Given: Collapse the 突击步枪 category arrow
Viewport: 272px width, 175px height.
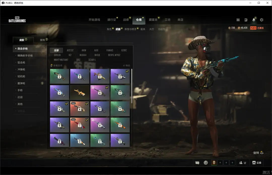Looking at the screenshot, I should tap(16, 49).
